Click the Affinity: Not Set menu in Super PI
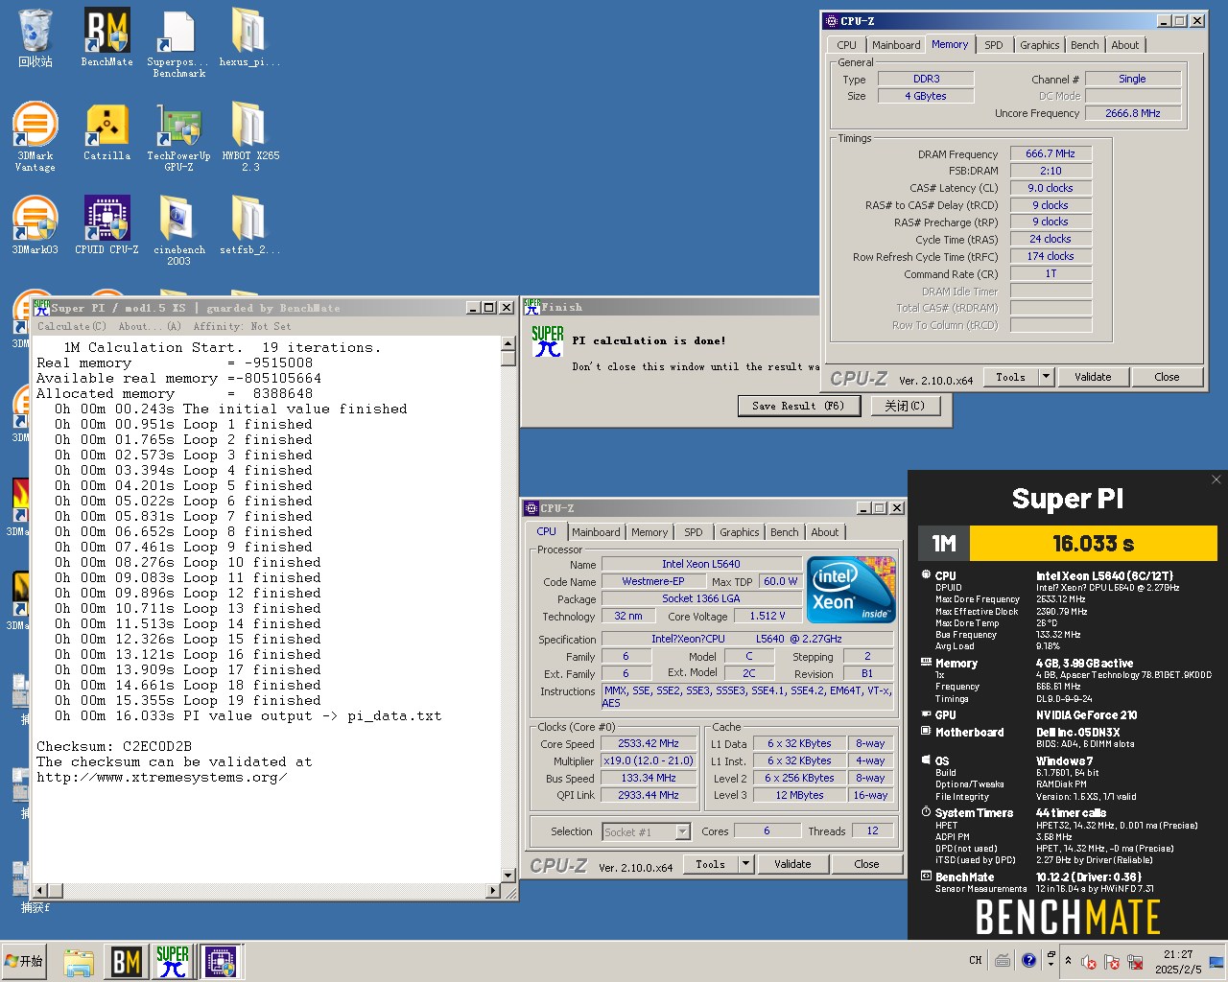Screen dimensions: 1228x982 (x=242, y=326)
